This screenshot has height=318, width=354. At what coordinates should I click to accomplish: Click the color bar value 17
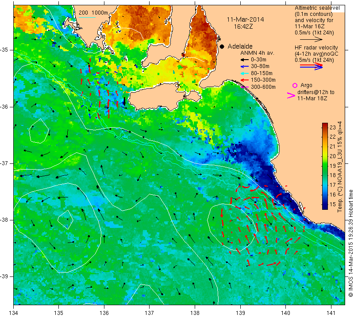point(333,185)
